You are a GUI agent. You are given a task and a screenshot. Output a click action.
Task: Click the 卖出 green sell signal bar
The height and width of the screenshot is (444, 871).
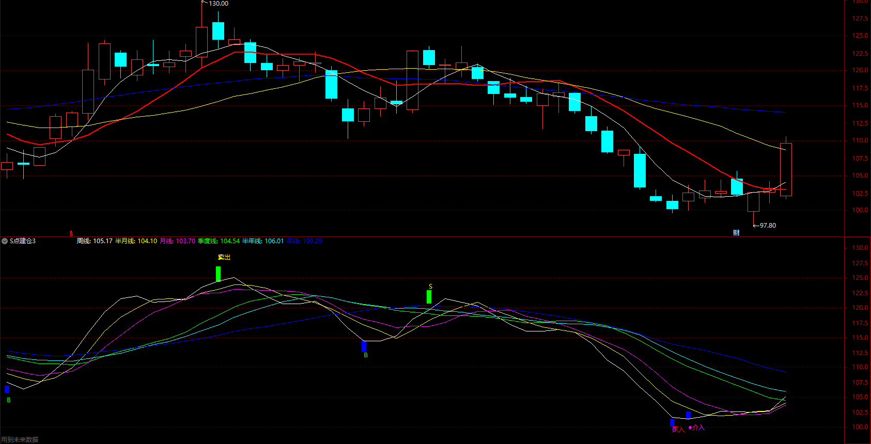pos(218,274)
